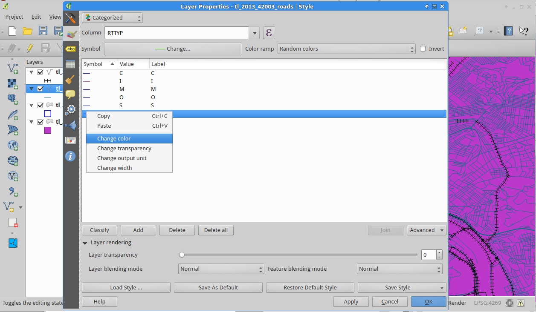Open the Metadata tab info icon
The image size is (536, 312).
click(x=70, y=156)
